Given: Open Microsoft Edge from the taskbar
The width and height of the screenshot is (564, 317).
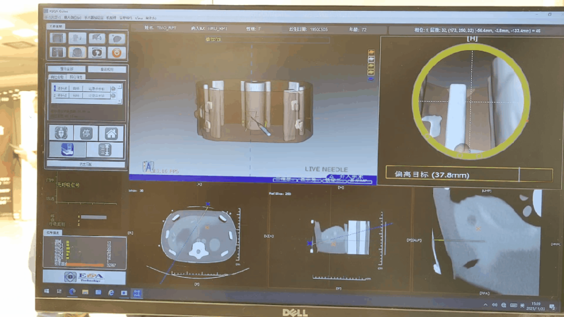Looking at the screenshot, I should [72, 293].
